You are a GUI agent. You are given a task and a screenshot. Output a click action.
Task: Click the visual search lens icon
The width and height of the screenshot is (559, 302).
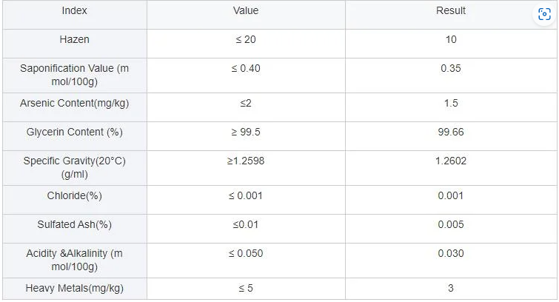pyautogui.click(x=544, y=14)
